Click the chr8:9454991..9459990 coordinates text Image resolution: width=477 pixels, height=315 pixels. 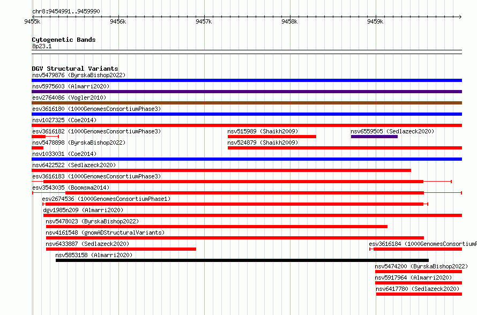click(66, 11)
